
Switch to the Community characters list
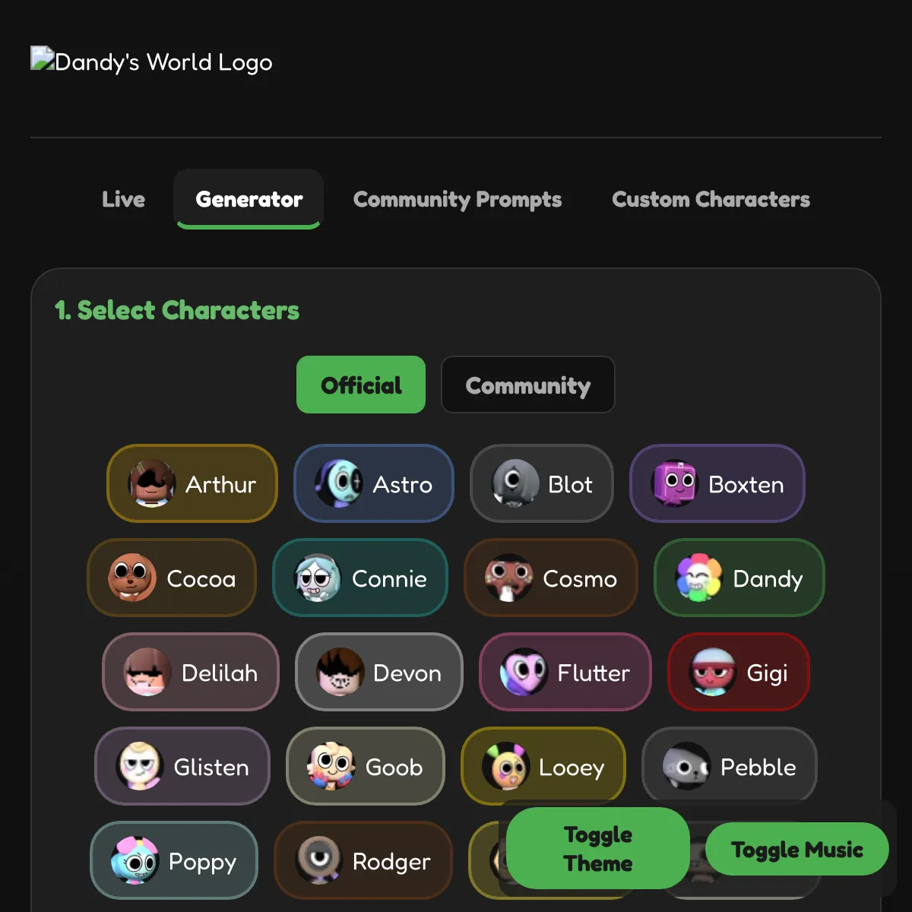point(528,385)
